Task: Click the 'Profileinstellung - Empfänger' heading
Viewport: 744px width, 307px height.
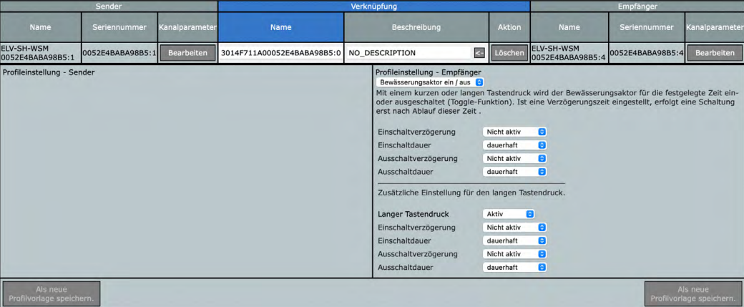Action: point(429,72)
